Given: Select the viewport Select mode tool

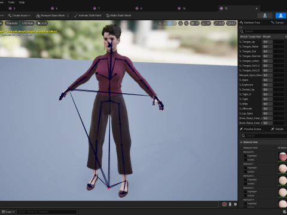Looking at the screenshot, I should pos(160,23).
